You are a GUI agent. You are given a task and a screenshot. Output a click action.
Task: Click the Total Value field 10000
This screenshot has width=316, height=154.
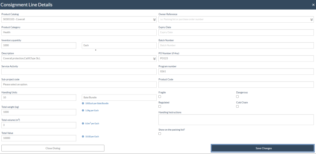point(39,138)
